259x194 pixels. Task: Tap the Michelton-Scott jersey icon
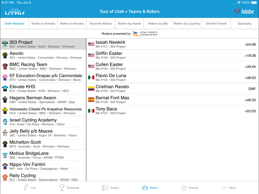coord(5,144)
